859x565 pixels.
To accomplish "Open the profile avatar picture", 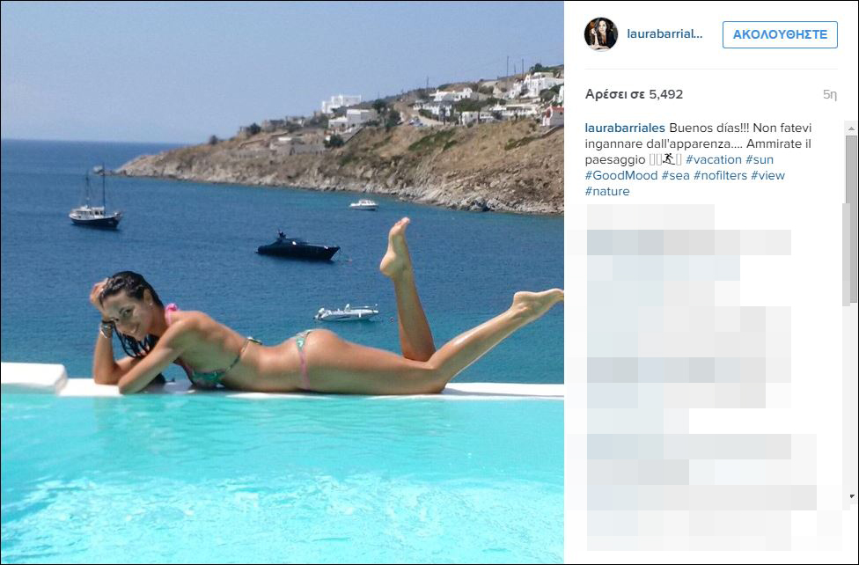I will point(601,34).
